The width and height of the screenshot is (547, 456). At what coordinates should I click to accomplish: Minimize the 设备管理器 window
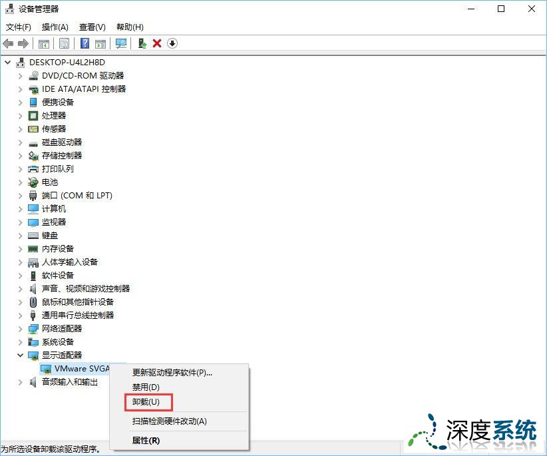[x=471, y=9]
